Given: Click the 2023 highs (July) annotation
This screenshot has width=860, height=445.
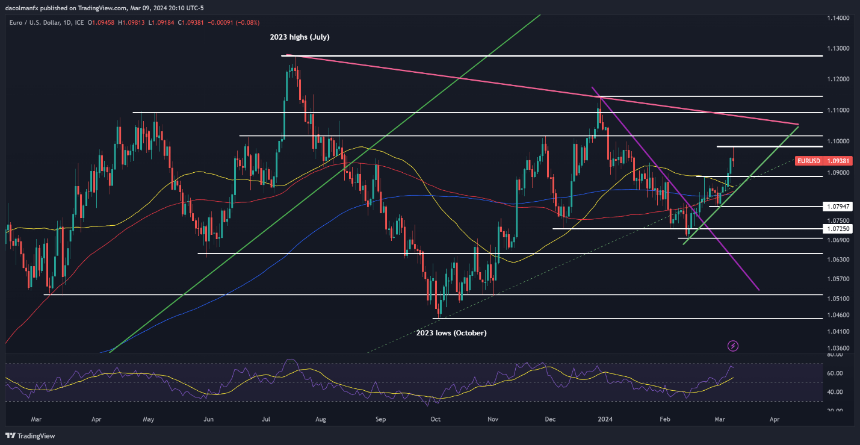Looking at the screenshot, I should click(300, 37).
